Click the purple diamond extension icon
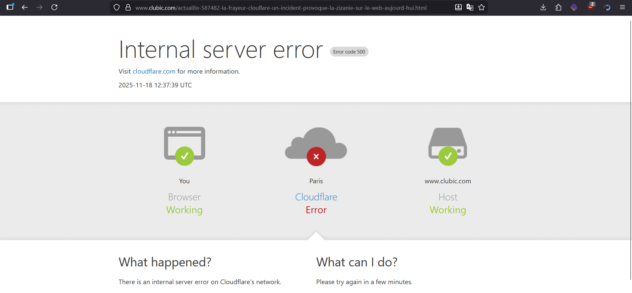 [x=574, y=7]
